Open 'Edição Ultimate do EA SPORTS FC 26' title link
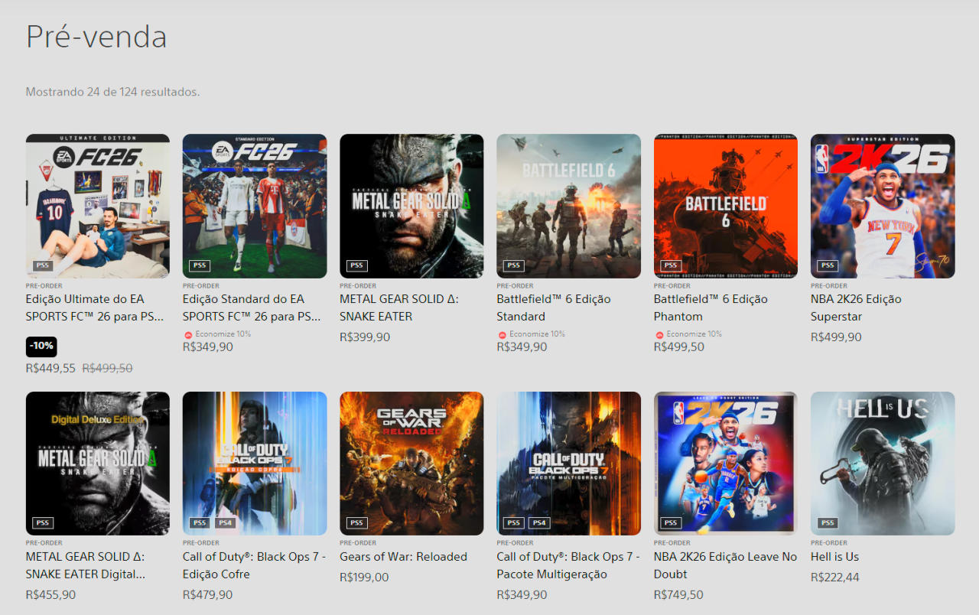The image size is (979, 615). (95, 307)
